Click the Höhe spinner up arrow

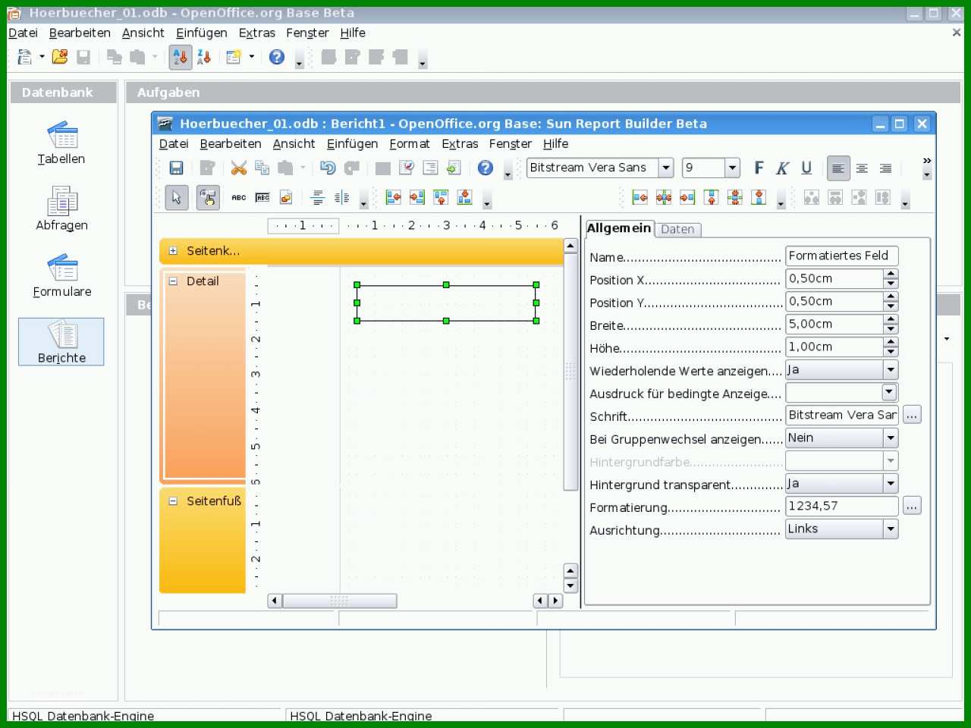pos(891,342)
